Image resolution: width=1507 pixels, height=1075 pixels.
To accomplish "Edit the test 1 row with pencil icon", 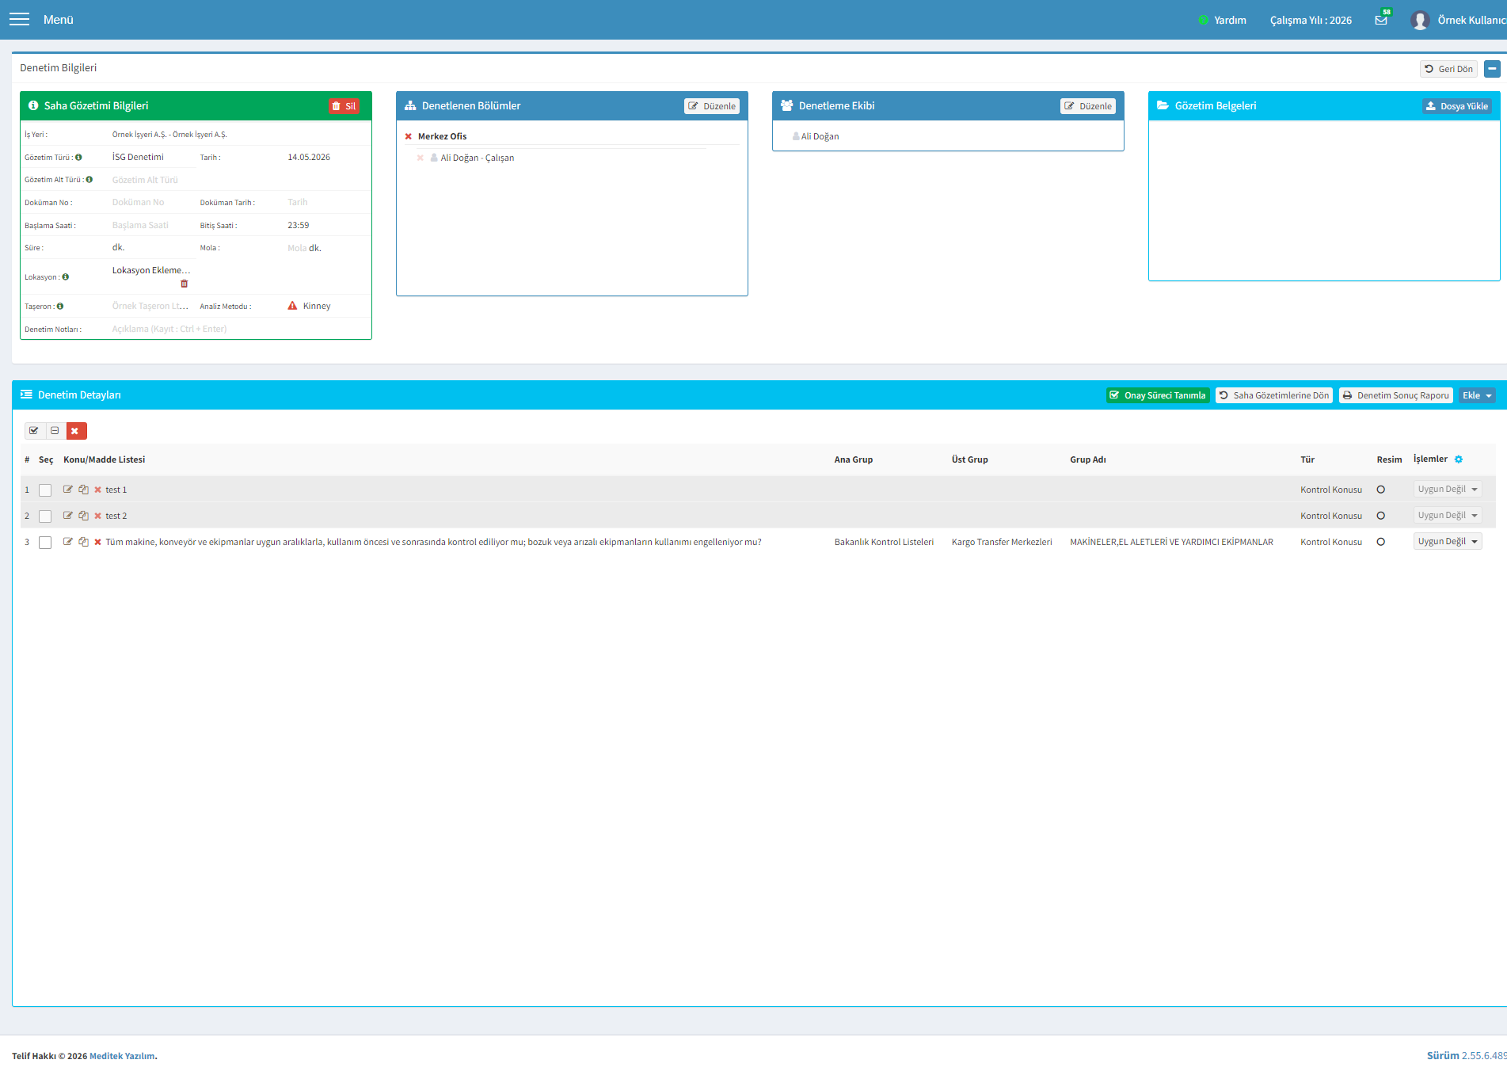I will click(68, 490).
